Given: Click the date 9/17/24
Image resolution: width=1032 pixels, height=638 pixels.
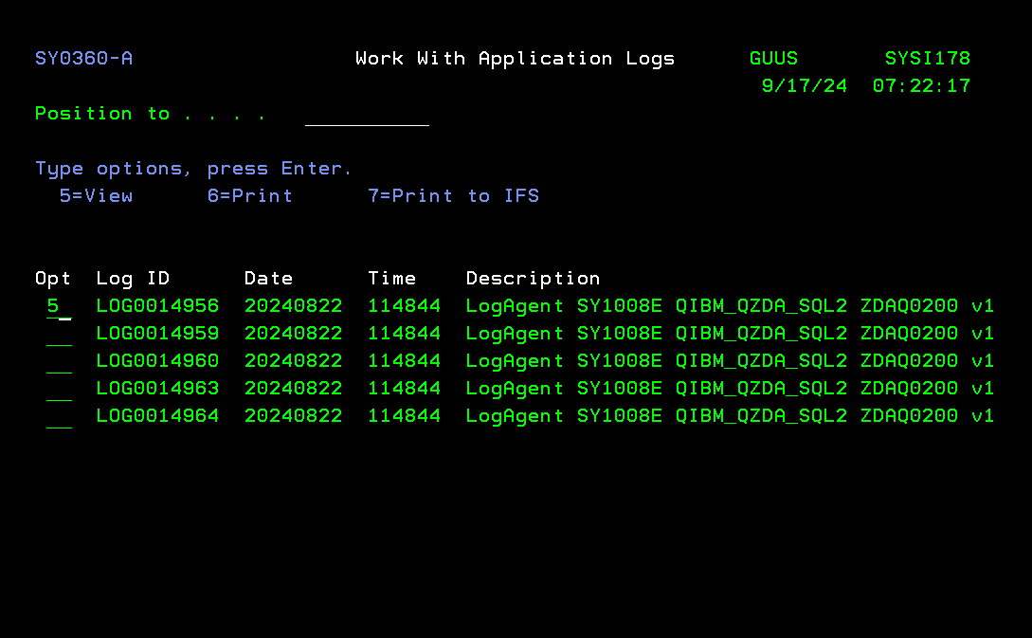Looking at the screenshot, I should 805,86.
